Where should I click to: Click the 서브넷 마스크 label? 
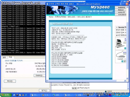(11, 69)
